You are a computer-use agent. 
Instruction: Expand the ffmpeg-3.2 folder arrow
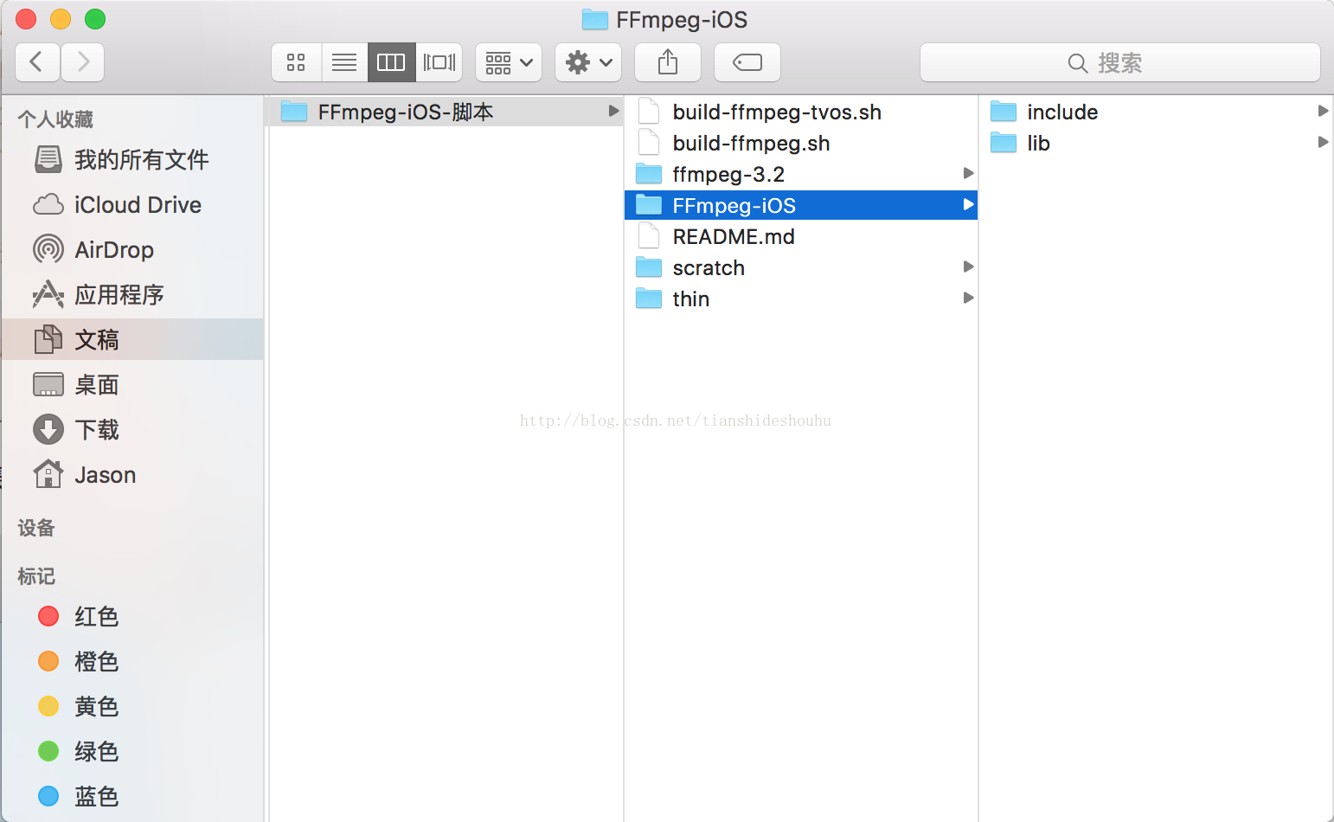pyautogui.click(x=968, y=173)
